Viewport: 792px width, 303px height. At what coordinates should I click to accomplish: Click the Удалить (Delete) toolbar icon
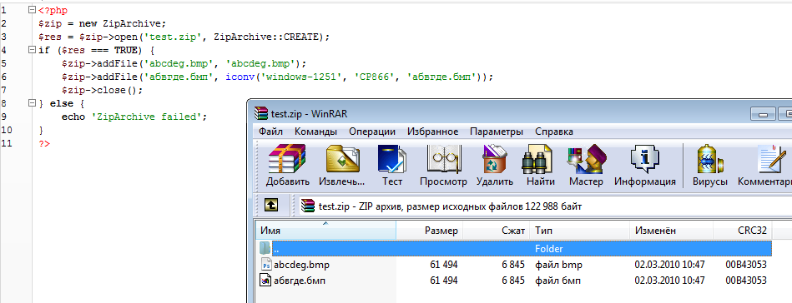click(495, 166)
